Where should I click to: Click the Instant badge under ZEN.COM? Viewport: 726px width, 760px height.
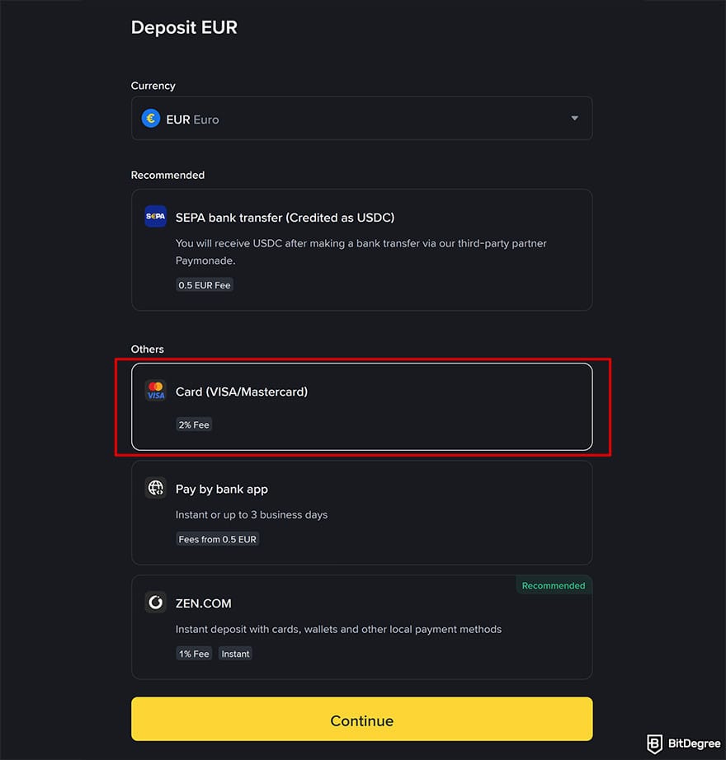pyautogui.click(x=235, y=653)
